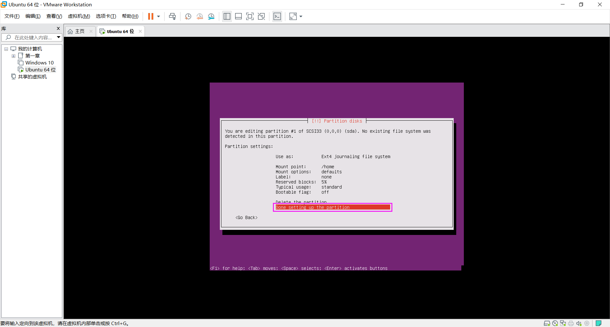Viewport: 610px width, 327px height.
Task: Select the 'Label: none' setting
Action: [304, 177]
